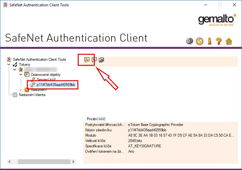Click the tree panel scroll right arrow
Viewport: 242px width, 170px height.
73,161
